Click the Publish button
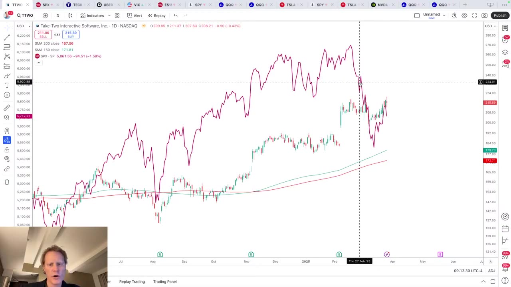 coord(500,16)
